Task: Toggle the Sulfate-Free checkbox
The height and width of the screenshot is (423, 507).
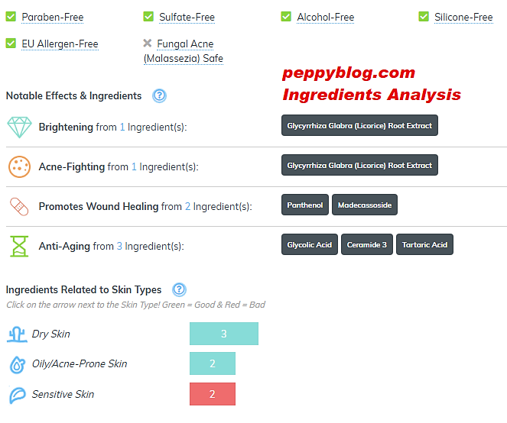Action: 148,17
